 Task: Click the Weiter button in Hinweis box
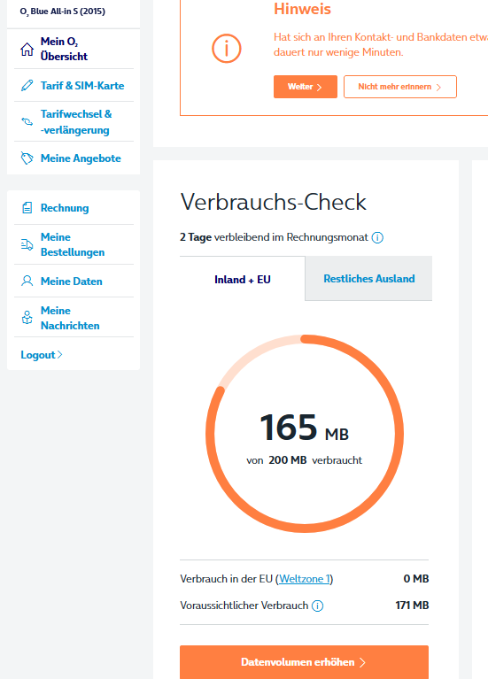pos(305,87)
